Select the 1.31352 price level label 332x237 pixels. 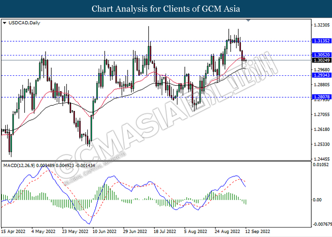(x=322, y=41)
